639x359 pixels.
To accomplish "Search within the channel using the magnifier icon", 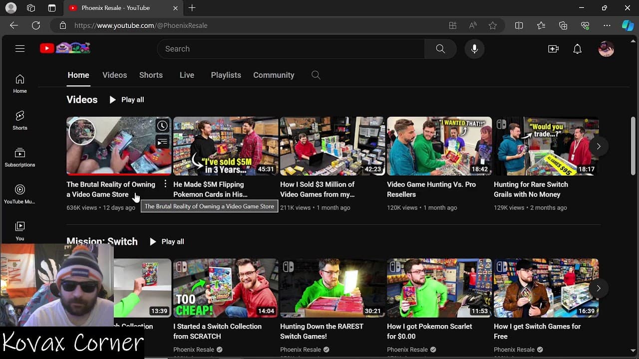I will [x=316, y=75].
